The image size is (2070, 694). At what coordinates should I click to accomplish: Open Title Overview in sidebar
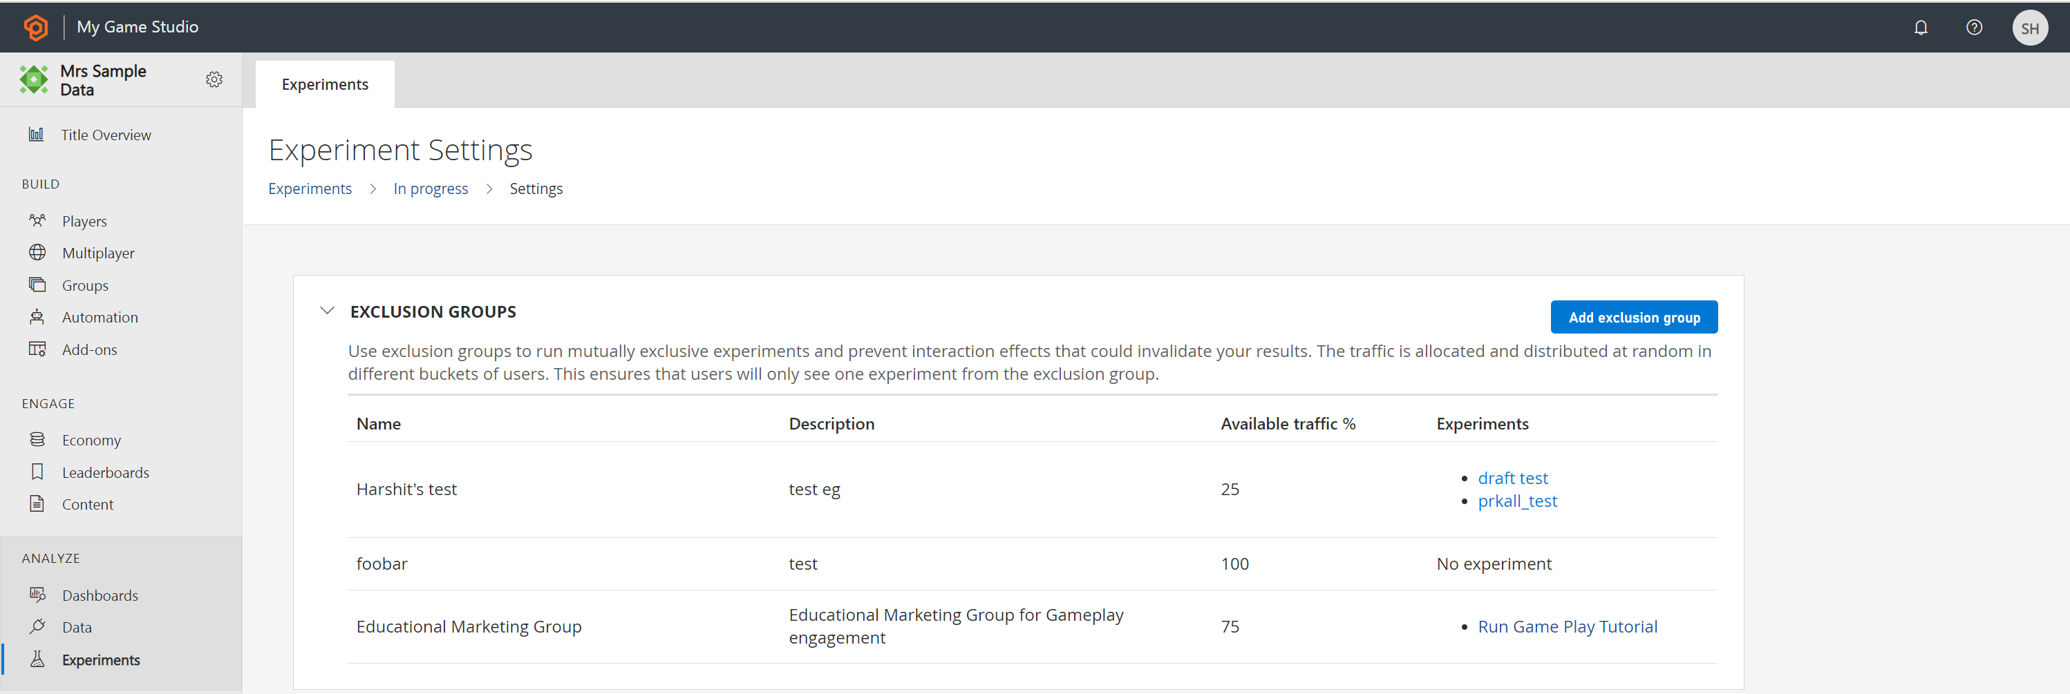click(x=106, y=135)
